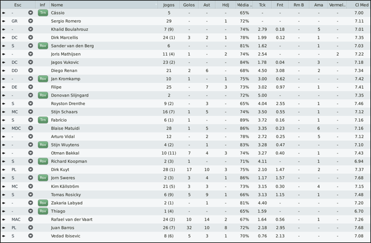Click the Rsv badge for Zakaria Labyad

[42, 203]
